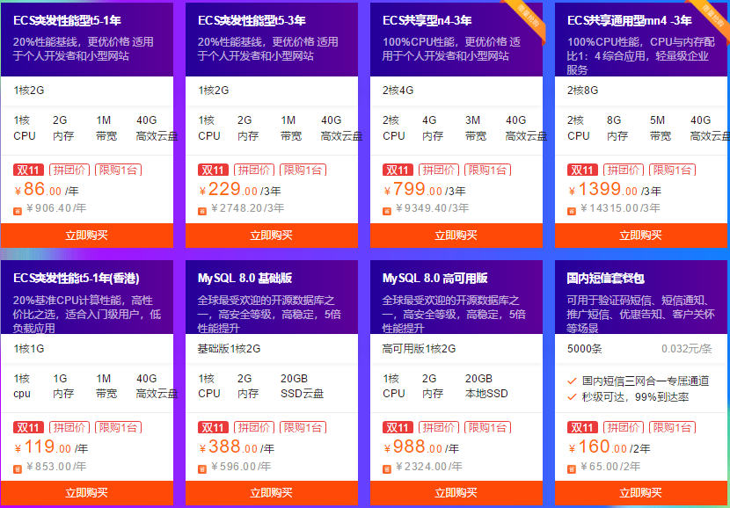Open the MySQL 8.0 高可用版 title
This screenshot has height=508, width=730.
(x=434, y=279)
